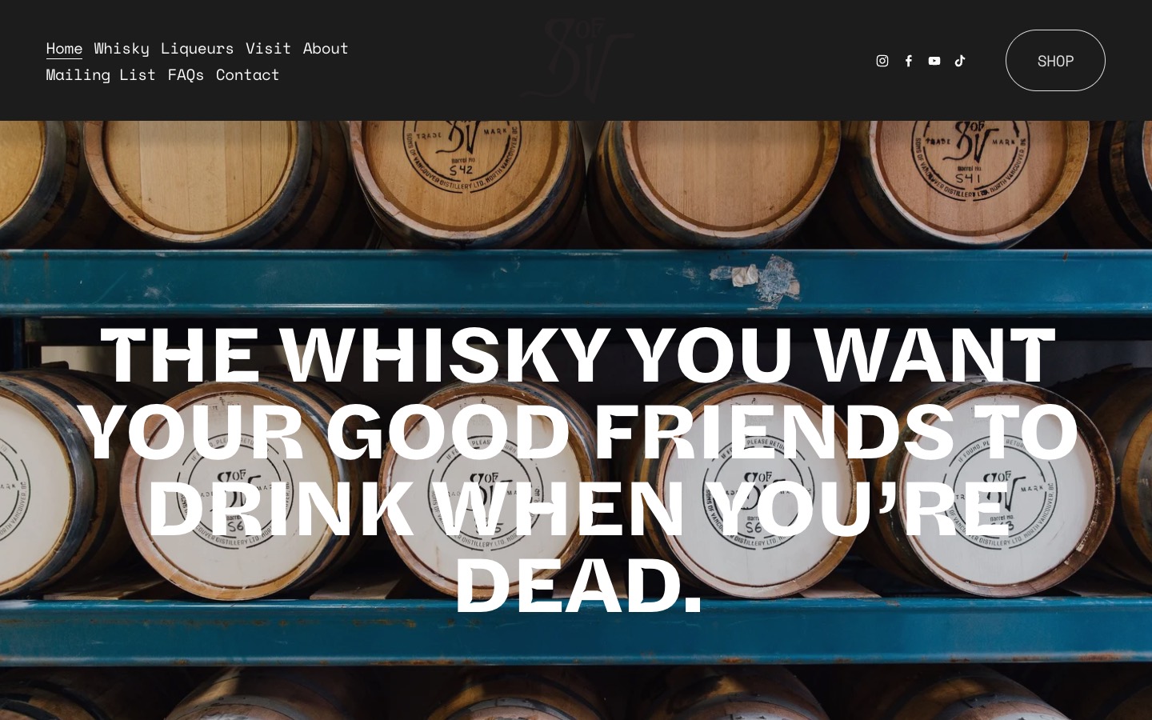
Task: Open the TikTok social icon
Action: click(x=960, y=61)
